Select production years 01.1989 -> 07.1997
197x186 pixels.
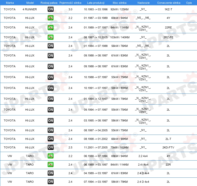(96, 27)
